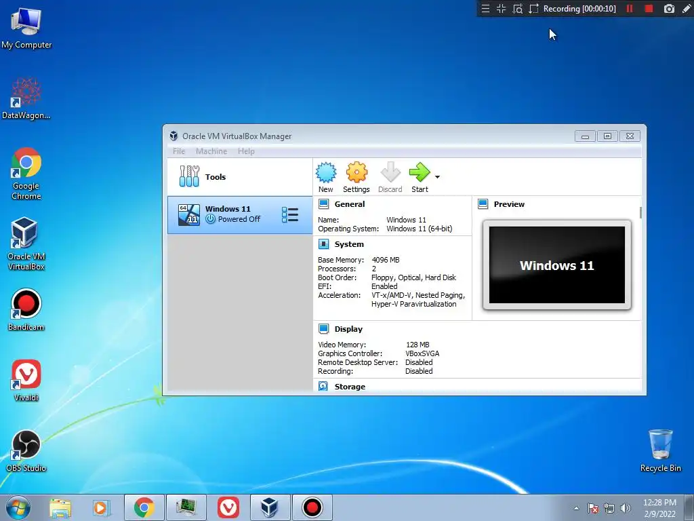Click the details pane vertical scrollbar
Image resolution: width=694 pixels, height=521 pixels.
pos(640,212)
